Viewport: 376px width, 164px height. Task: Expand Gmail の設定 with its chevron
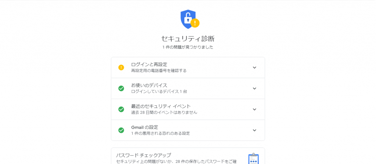[254, 130]
